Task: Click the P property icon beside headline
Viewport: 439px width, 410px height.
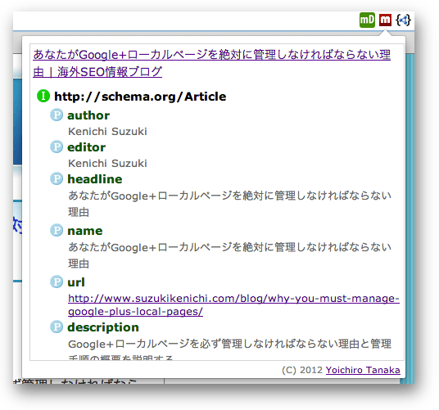Action: (57, 178)
